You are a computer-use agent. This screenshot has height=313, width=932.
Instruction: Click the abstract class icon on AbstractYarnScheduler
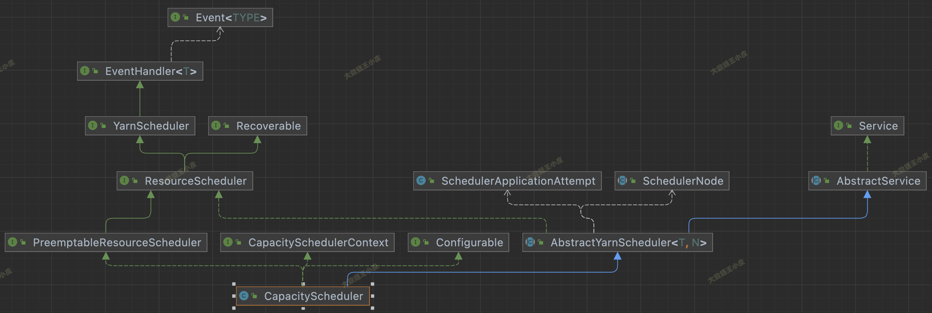530,242
